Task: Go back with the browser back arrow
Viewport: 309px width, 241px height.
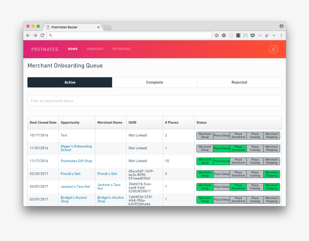Action: pos(28,36)
